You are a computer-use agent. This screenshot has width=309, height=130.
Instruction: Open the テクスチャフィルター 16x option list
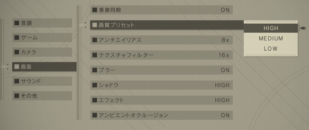(161, 55)
